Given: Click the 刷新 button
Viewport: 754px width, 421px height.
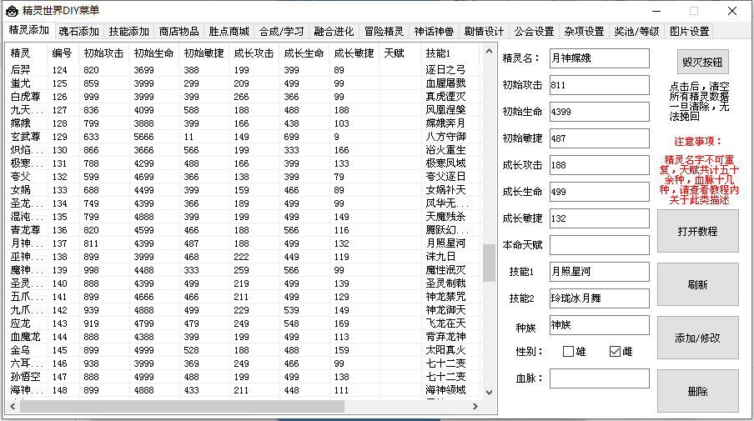Looking at the screenshot, I should tap(698, 284).
